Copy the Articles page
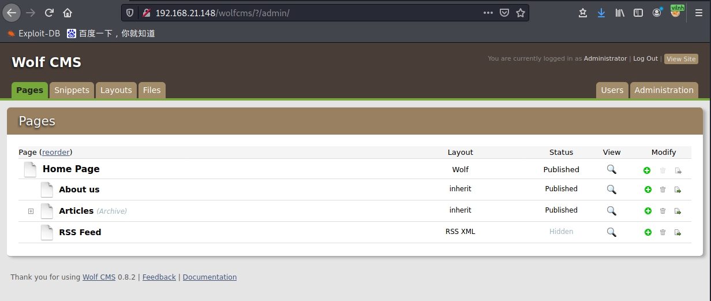711x301 pixels. pyautogui.click(x=678, y=211)
